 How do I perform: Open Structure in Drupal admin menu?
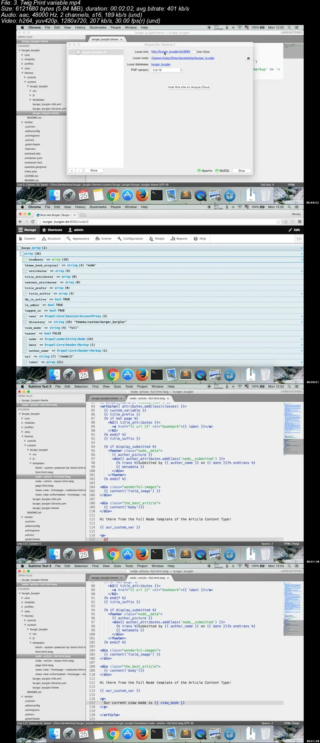tap(51, 239)
